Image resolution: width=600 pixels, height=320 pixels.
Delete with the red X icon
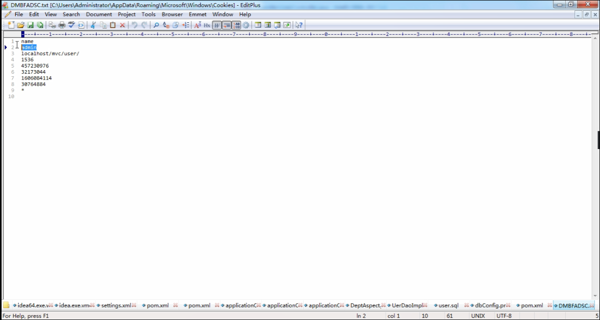123,25
